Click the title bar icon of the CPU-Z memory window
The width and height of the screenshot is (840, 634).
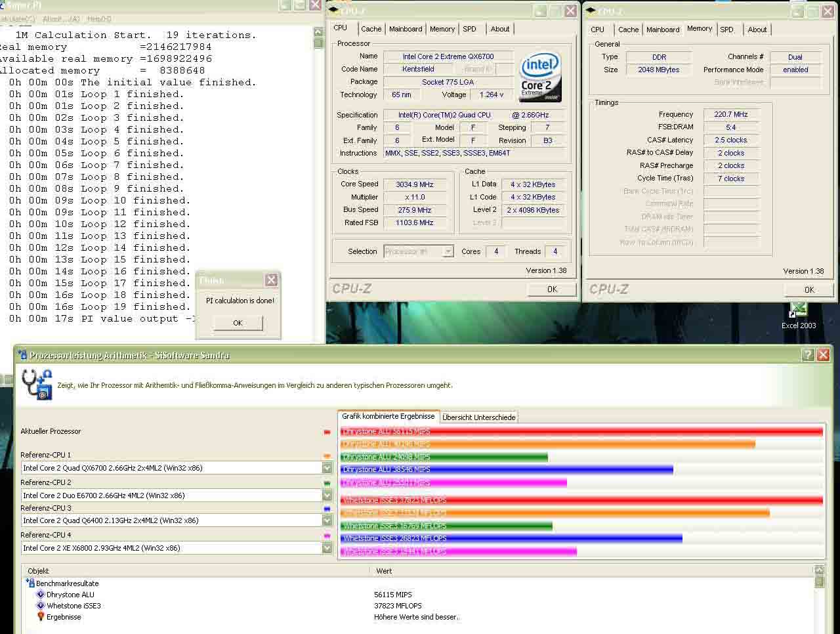point(591,11)
